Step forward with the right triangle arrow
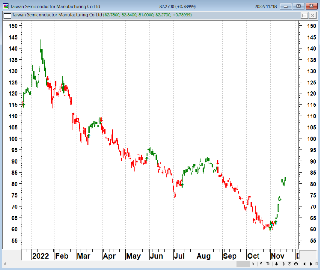The width and height of the screenshot is (320, 270). (311, 264)
